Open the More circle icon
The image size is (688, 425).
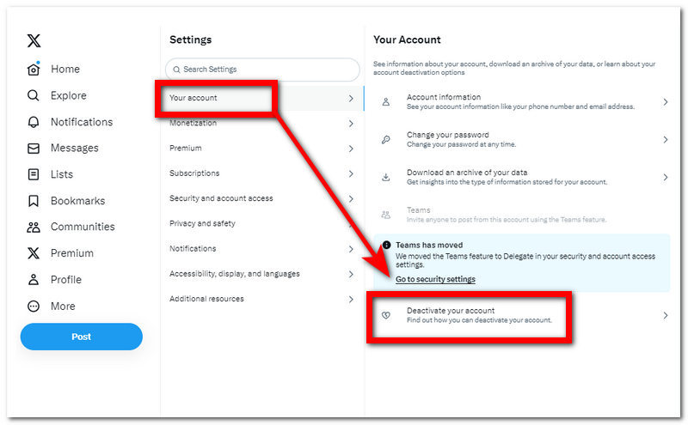tap(34, 307)
